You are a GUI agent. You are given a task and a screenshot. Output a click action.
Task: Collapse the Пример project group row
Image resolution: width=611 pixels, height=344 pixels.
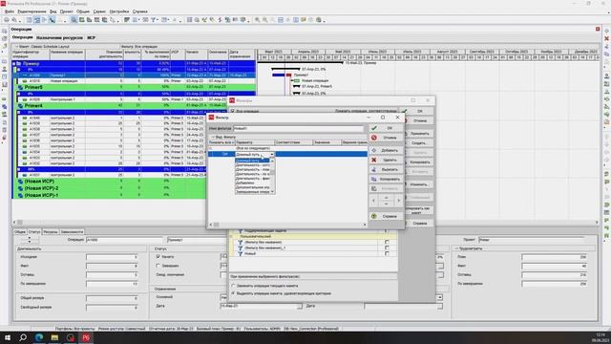13,64
